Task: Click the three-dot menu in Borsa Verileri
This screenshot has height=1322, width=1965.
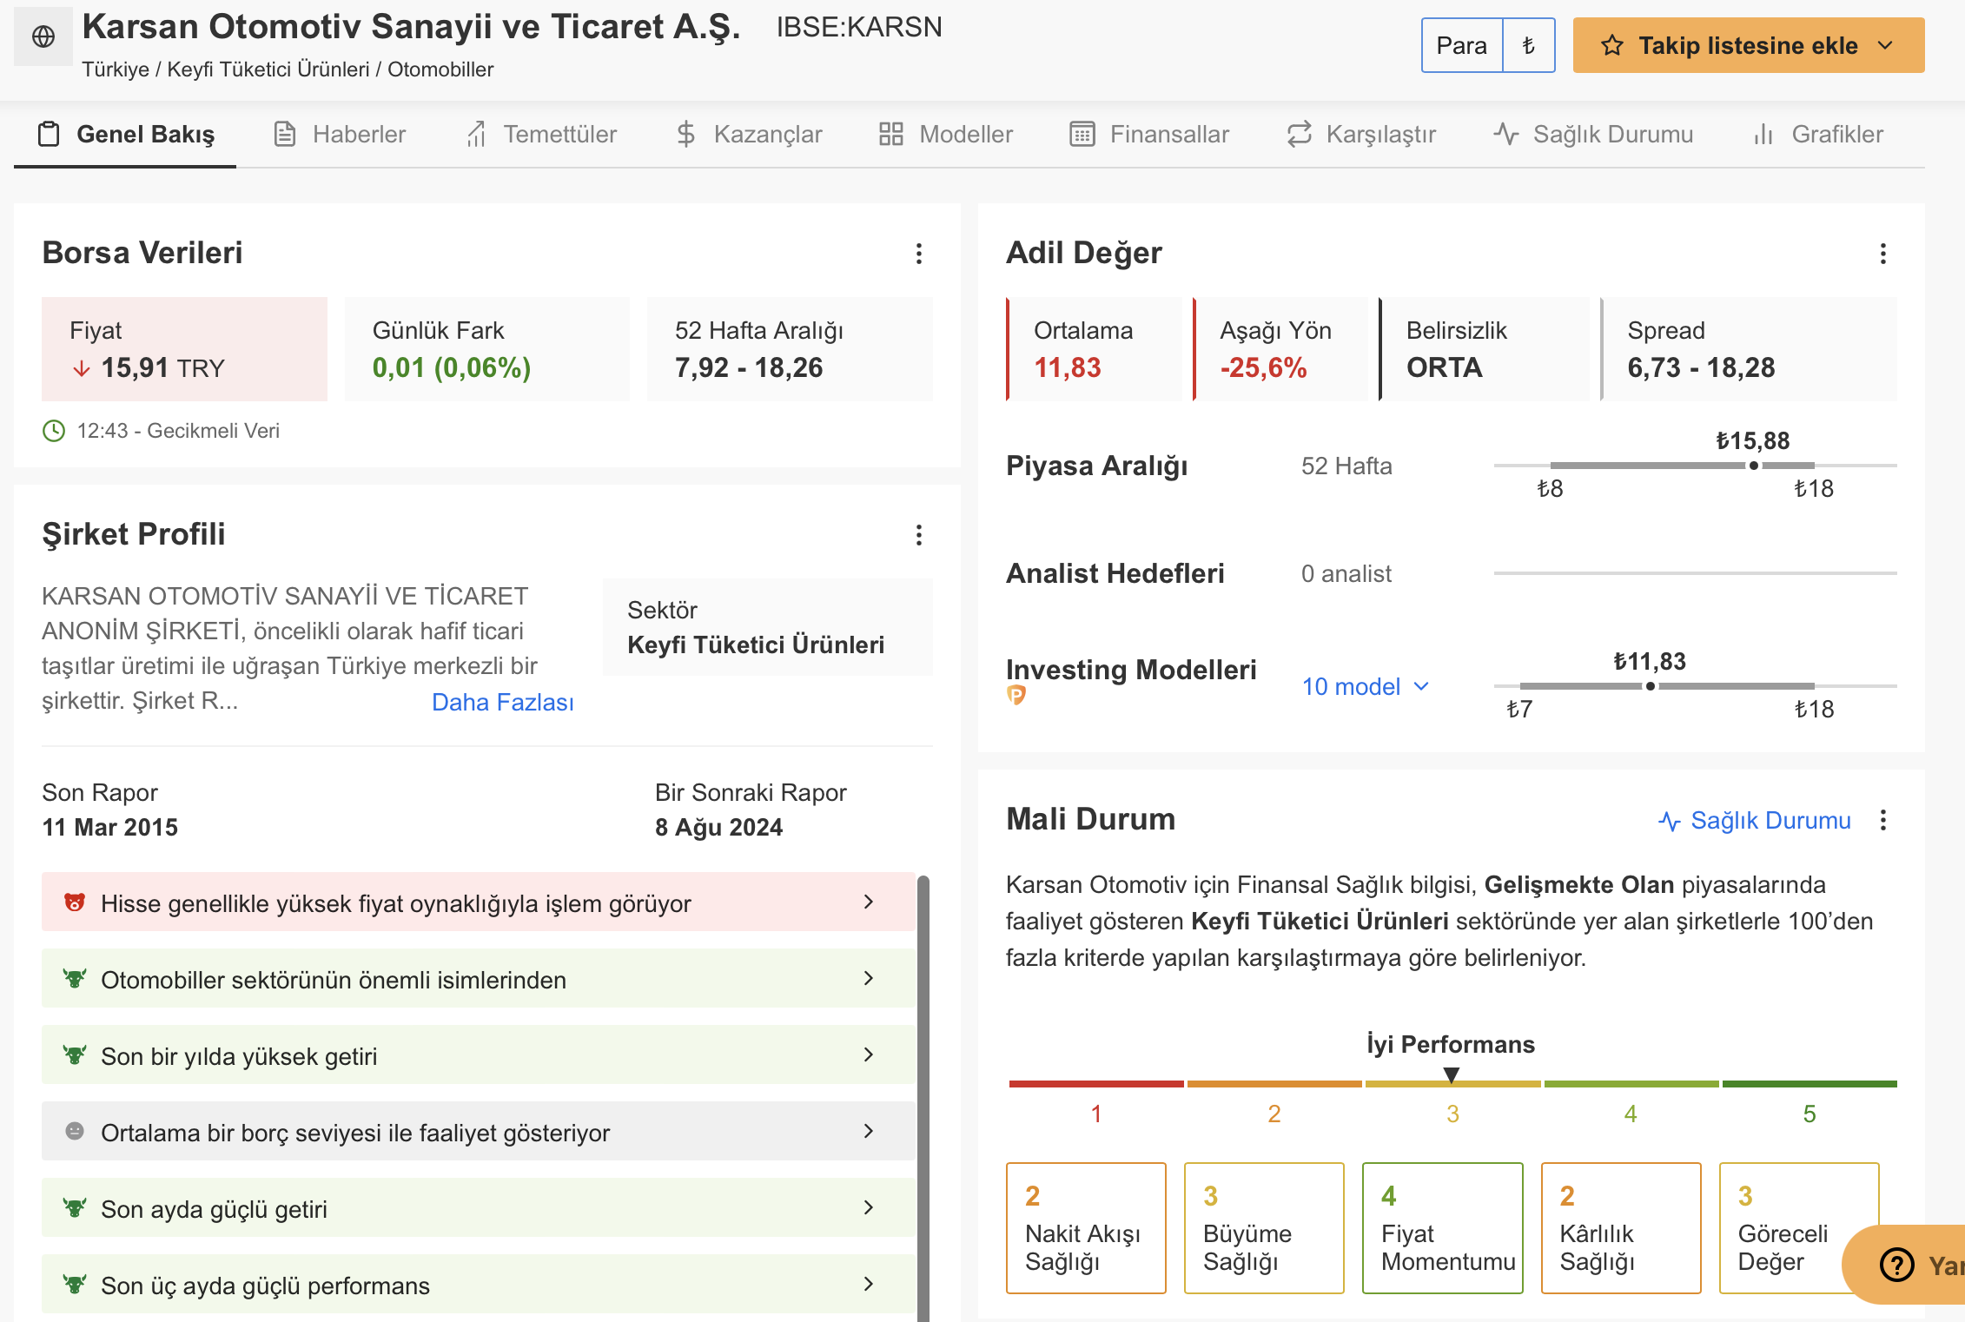Action: point(919,251)
